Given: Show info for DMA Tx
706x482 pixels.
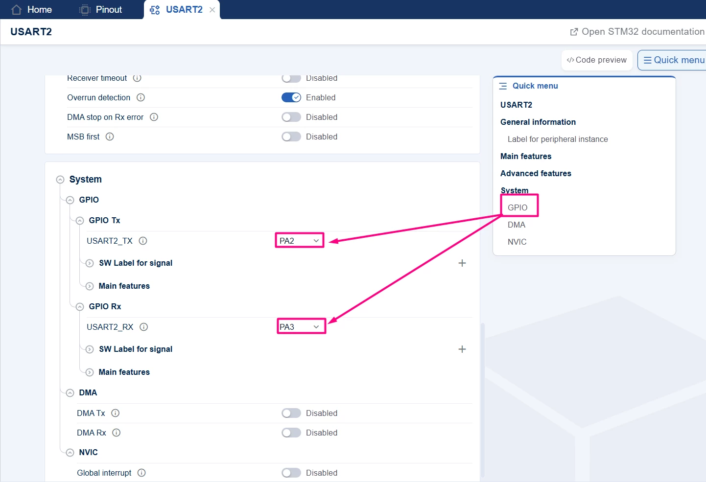Looking at the screenshot, I should (116, 413).
